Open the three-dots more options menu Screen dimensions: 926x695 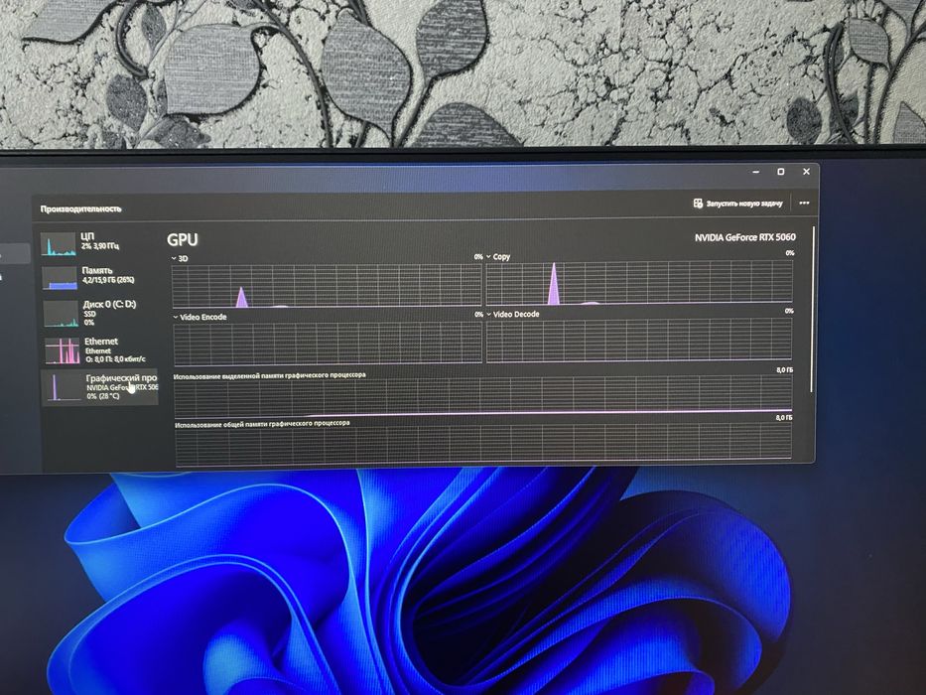coord(804,203)
